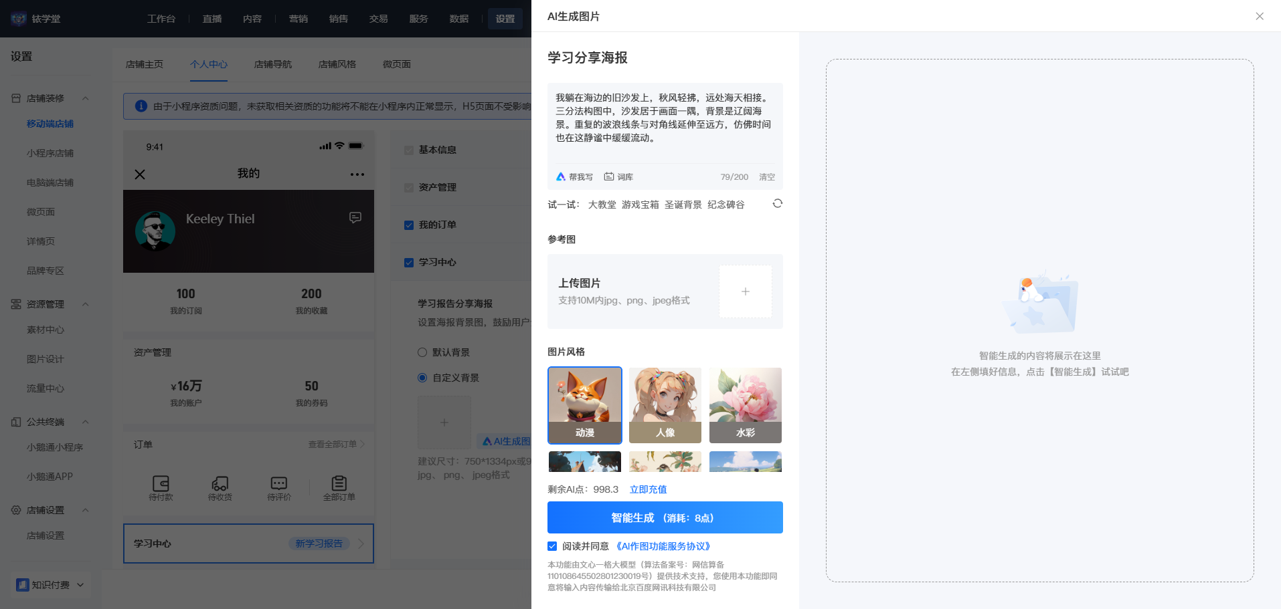Click the 全部订单 icon in phone preview

coord(339,483)
